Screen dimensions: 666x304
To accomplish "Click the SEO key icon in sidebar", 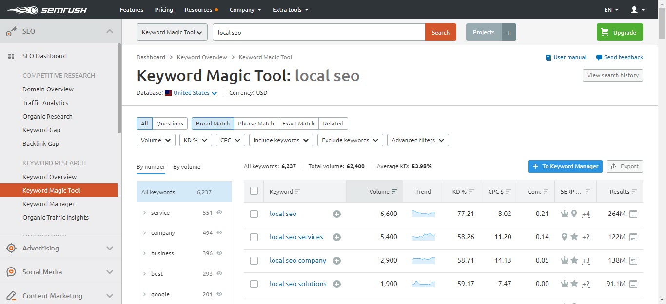I will point(11,32).
